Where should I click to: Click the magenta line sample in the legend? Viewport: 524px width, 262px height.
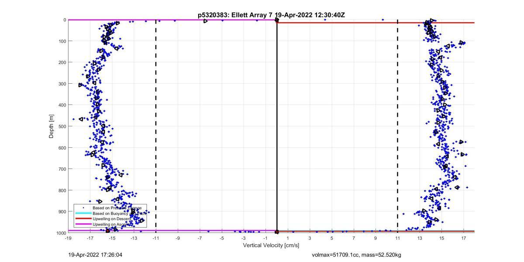pyautogui.click(x=83, y=224)
